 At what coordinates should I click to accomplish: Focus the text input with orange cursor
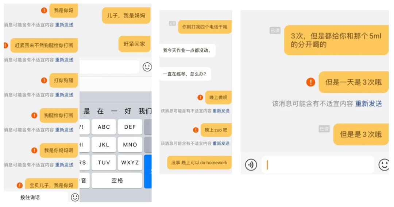coord(317,165)
